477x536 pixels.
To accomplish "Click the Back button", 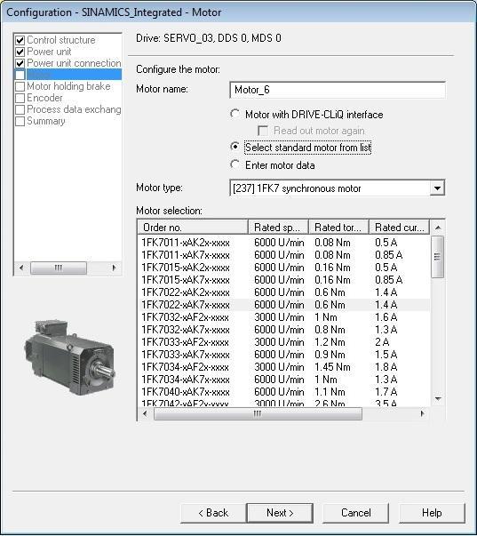I will pyautogui.click(x=213, y=513).
